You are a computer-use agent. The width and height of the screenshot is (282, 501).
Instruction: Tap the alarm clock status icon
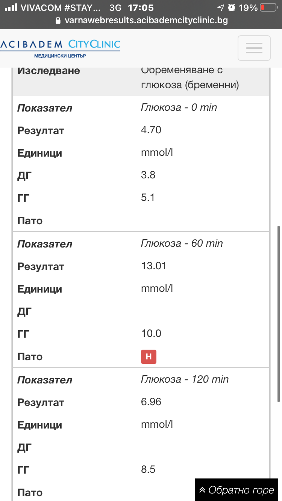coord(232,8)
